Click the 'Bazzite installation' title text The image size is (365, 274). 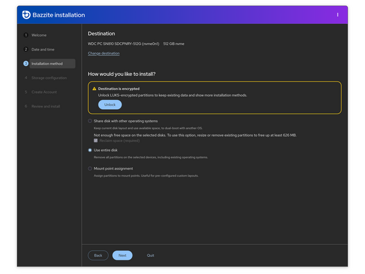coord(59,15)
